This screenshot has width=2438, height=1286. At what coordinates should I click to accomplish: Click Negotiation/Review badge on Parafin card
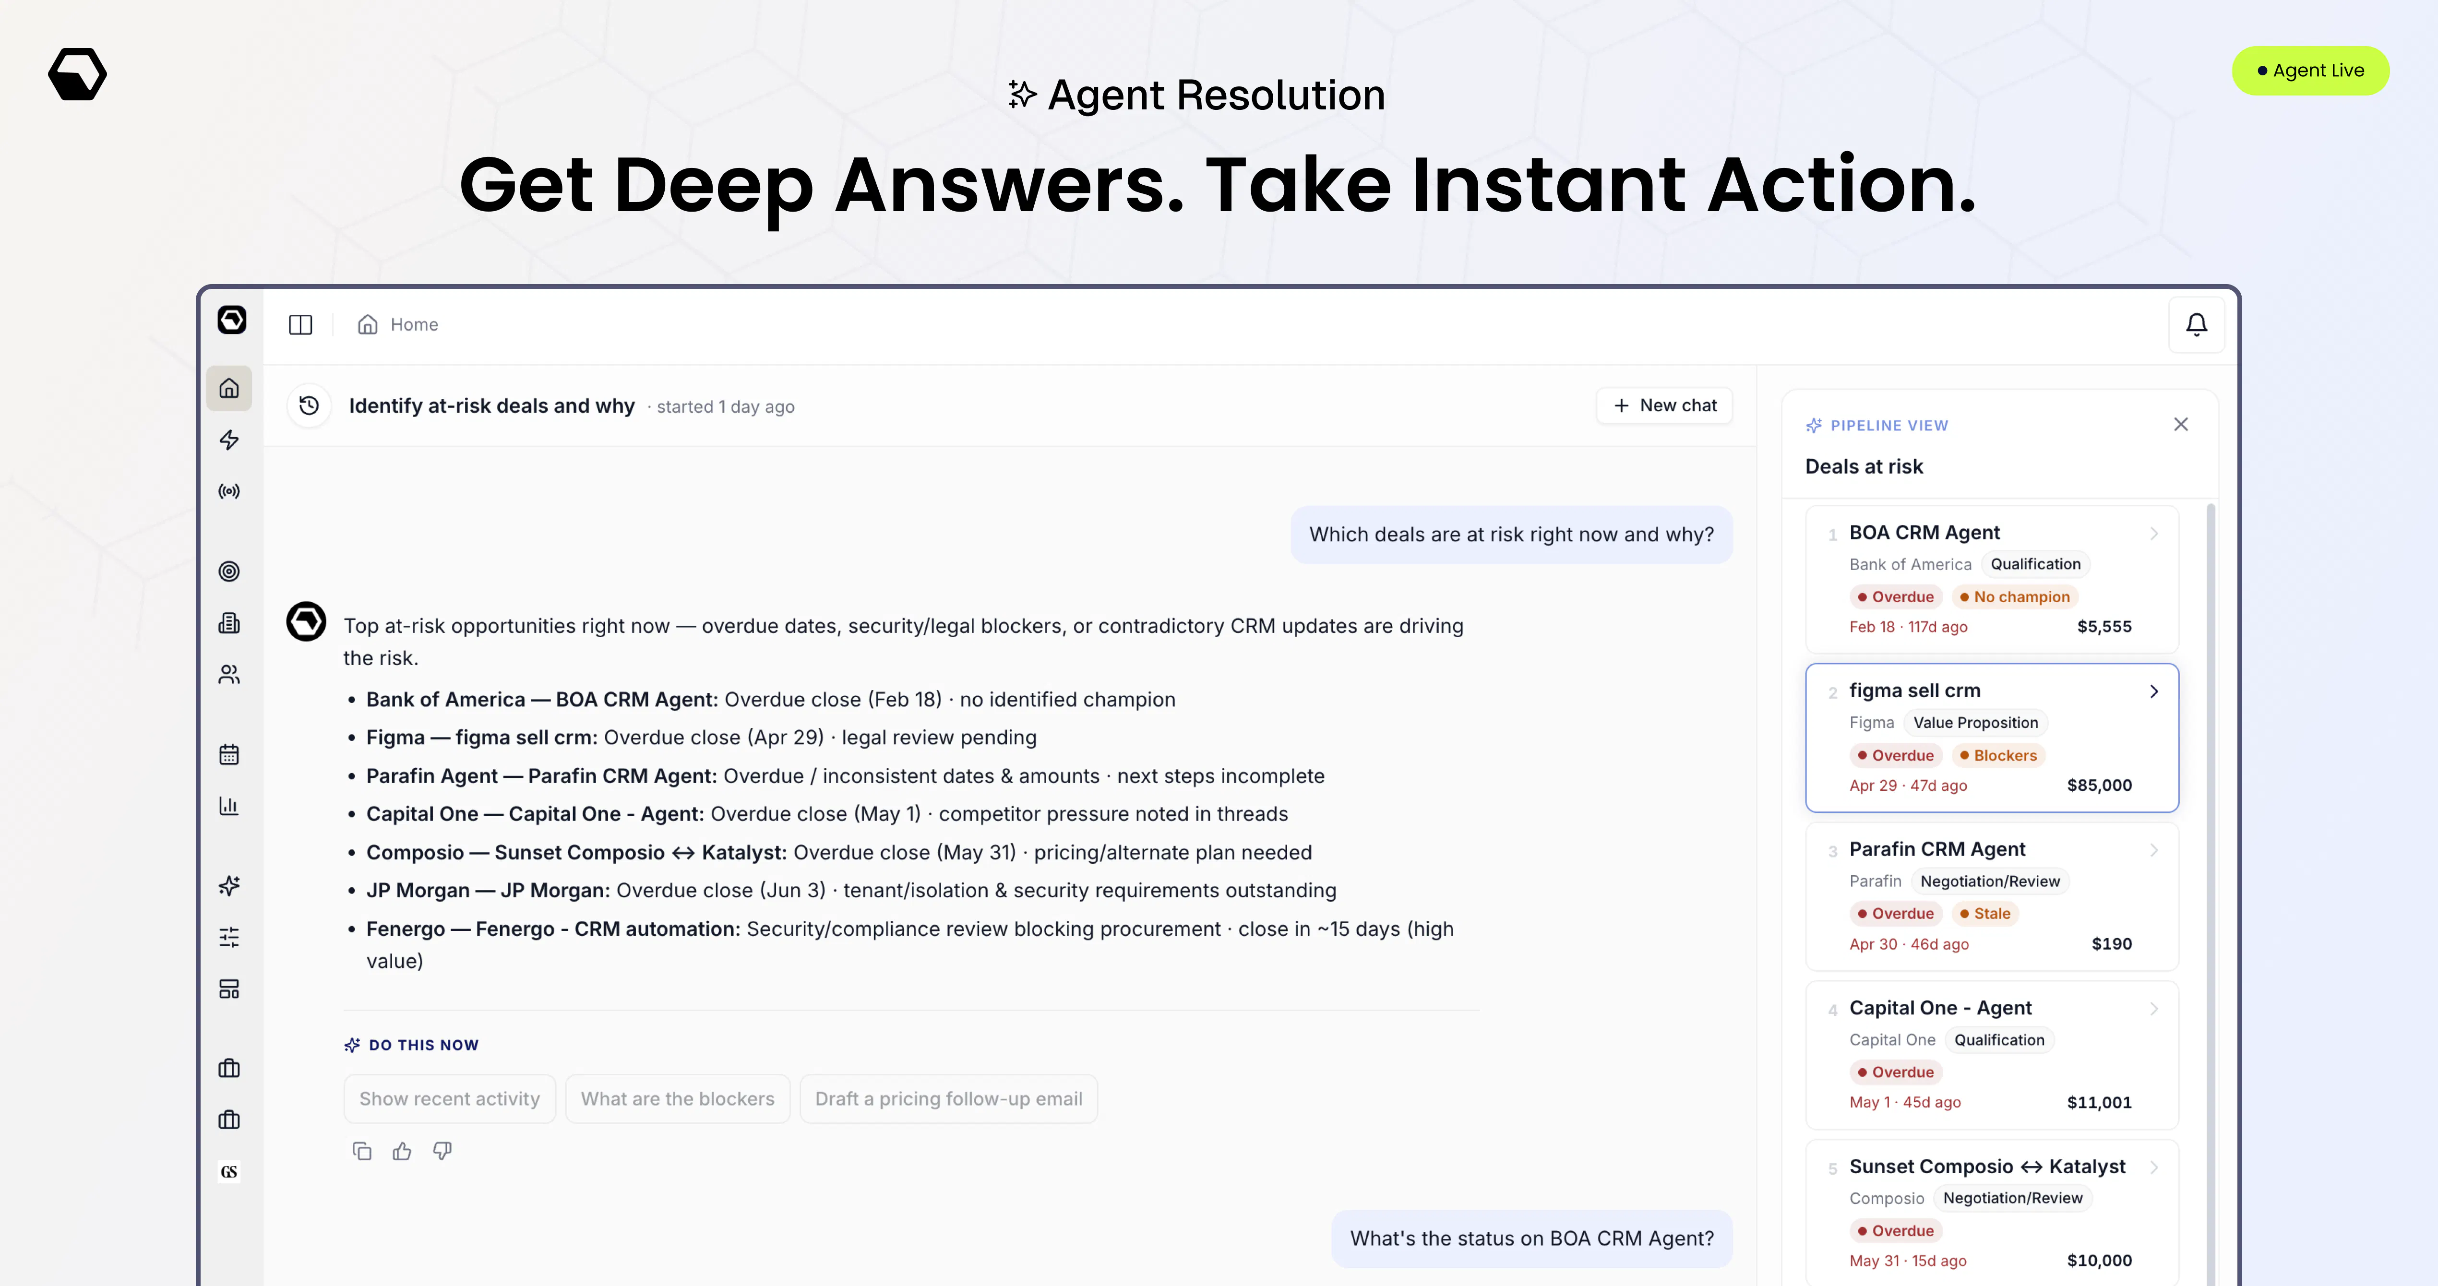coord(1989,881)
